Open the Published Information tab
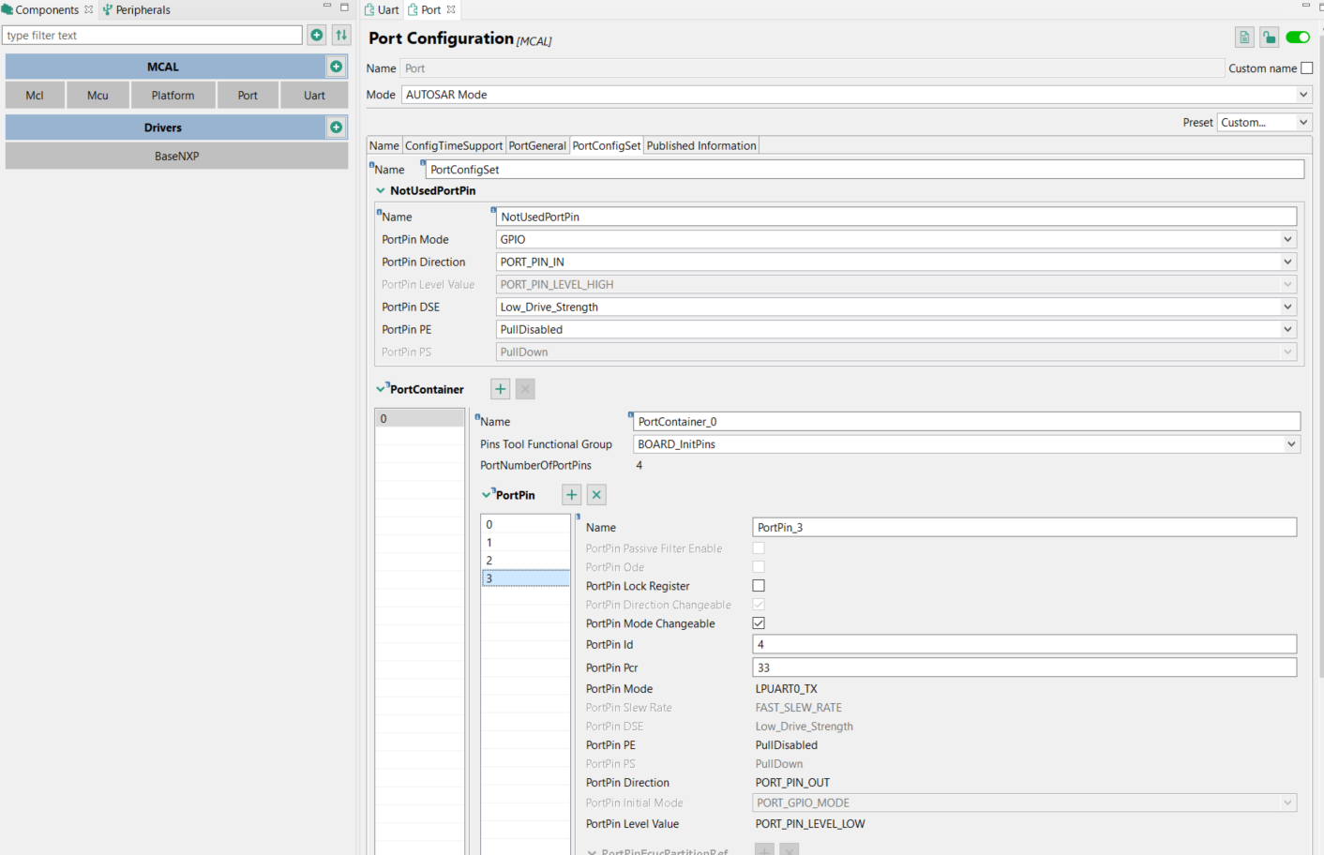This screenshot has width=1324, height=855. (x=701, y=145)
